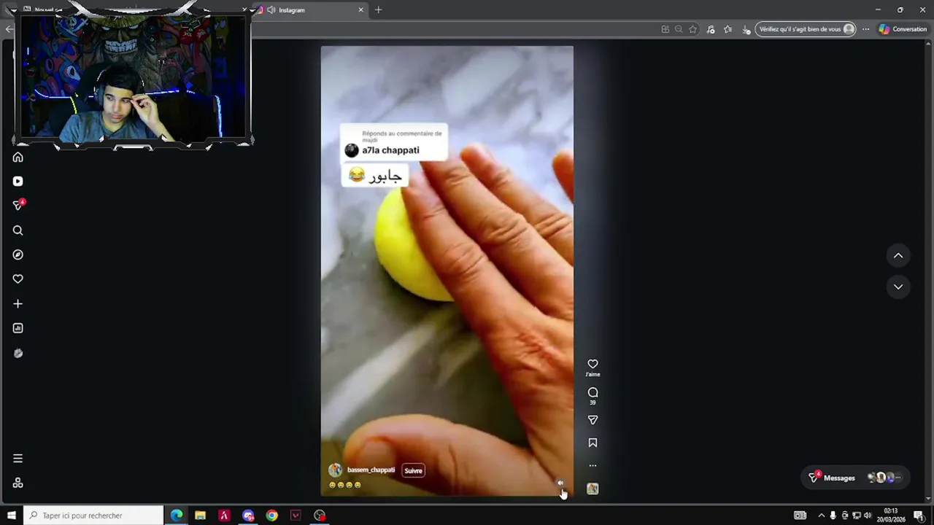
Task: Open the reel's comments bubble icon
Action: coord(593,392)
